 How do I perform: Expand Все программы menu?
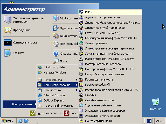(19, 104)
